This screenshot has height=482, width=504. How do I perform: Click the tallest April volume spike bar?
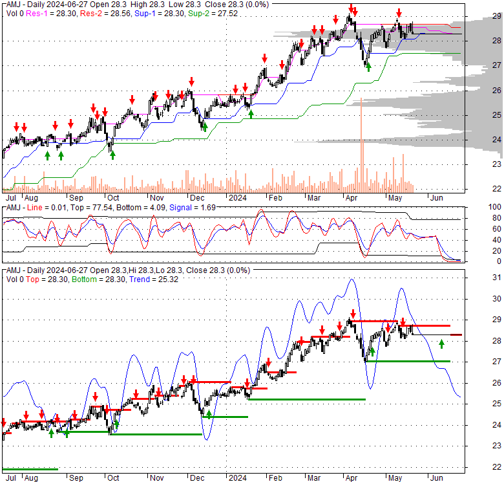tap(361, 145)
